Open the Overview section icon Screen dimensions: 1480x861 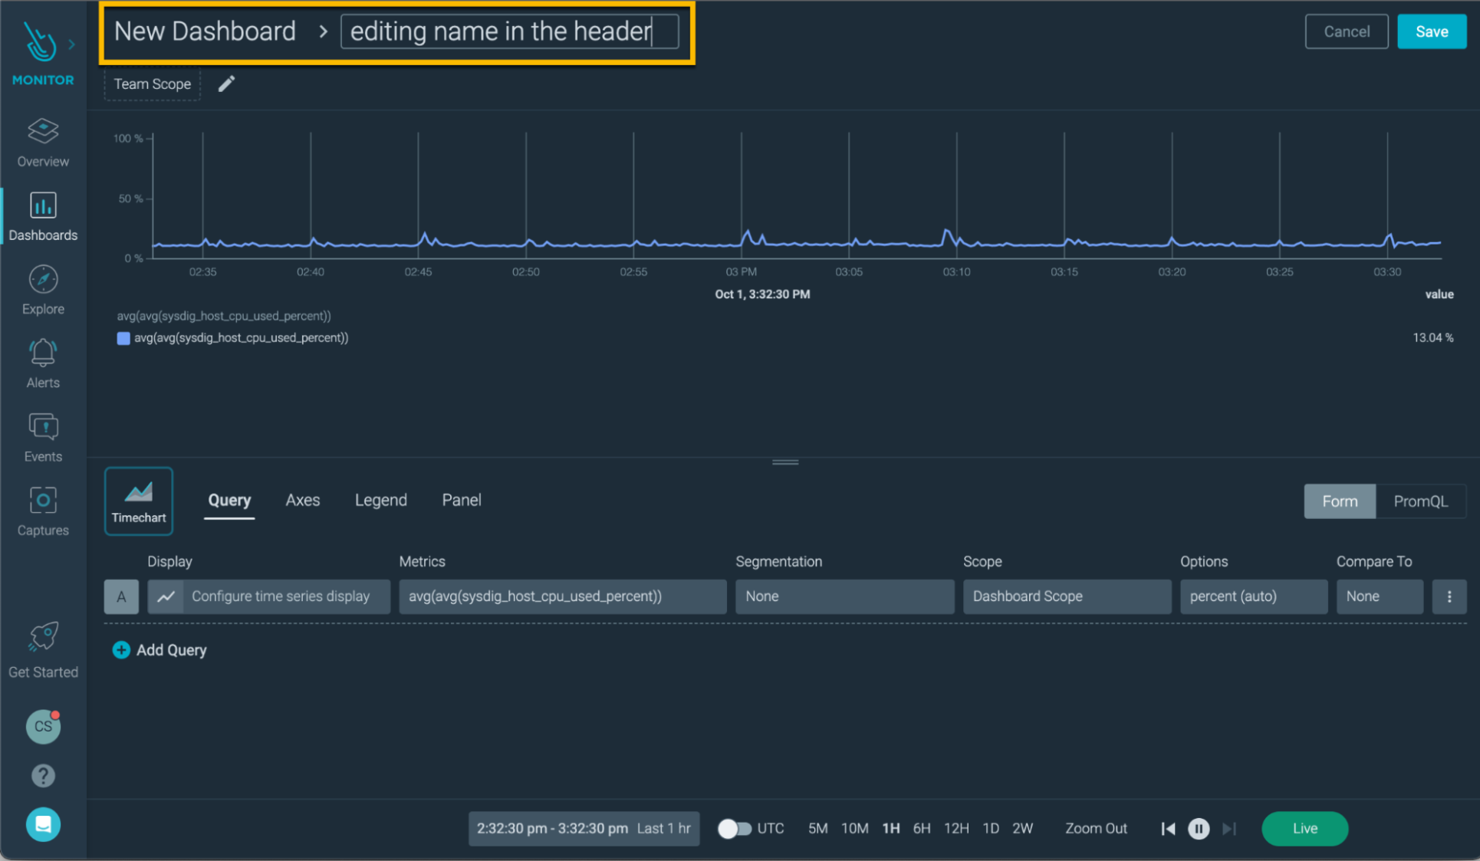click(43, 132)
